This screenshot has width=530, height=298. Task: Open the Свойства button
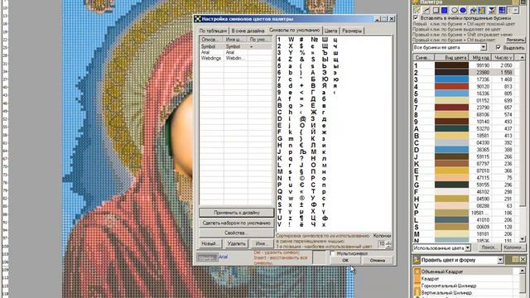pos(236,233)
